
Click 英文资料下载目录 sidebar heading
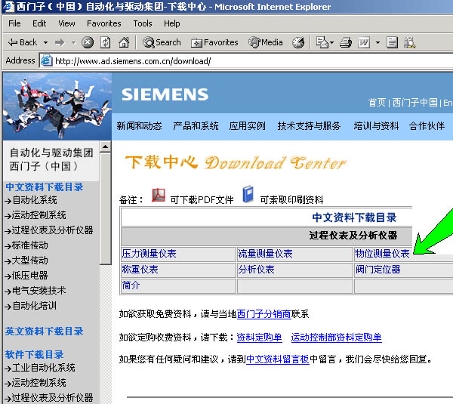point(45,332)
